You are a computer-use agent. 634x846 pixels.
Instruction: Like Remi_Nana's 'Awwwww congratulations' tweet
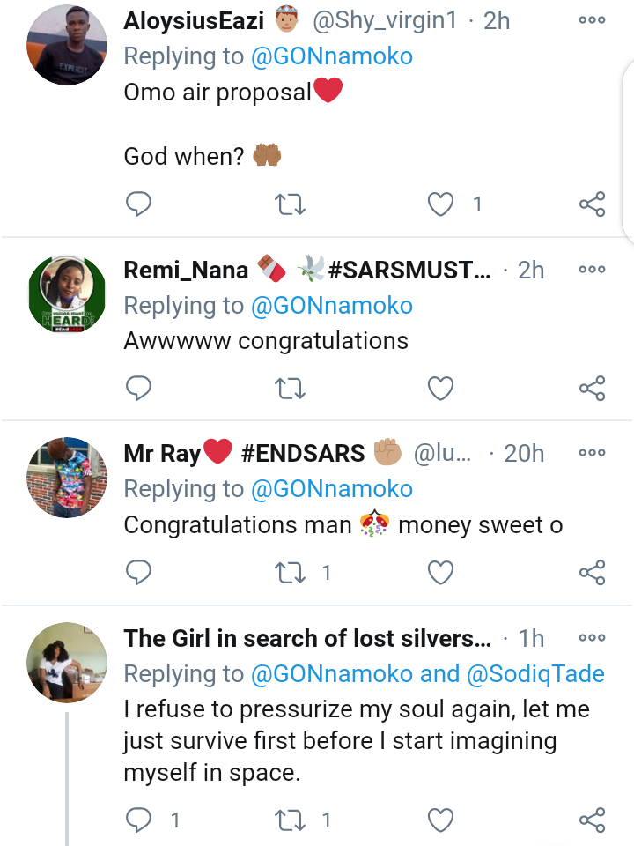(440, 388)
